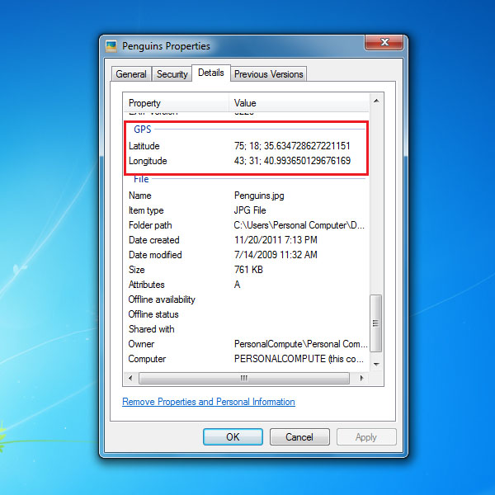The image size is (495, 495).
Task: Click the Penguins Properties title bar icon
Action: (x=111, y=46)
